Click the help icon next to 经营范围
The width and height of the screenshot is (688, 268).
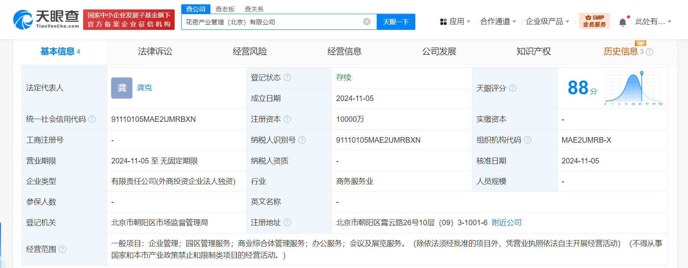(x=62, y=249)
